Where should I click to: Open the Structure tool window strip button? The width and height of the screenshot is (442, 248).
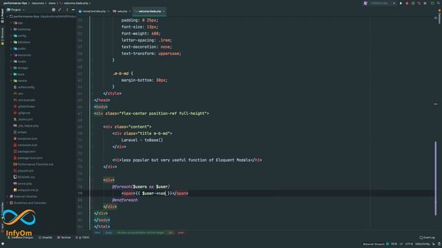[x=3, y=36]
